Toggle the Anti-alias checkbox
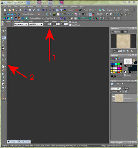The image size is (138, 148). point(70,22)
